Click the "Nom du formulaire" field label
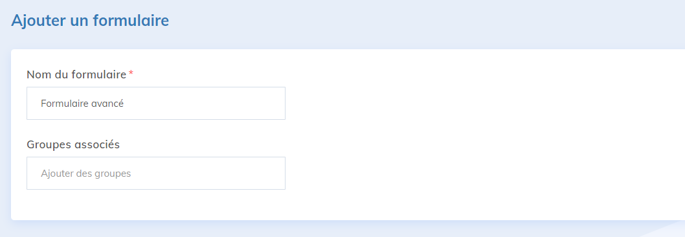This screenshot has height=237, width=685. tap(76, 74)
